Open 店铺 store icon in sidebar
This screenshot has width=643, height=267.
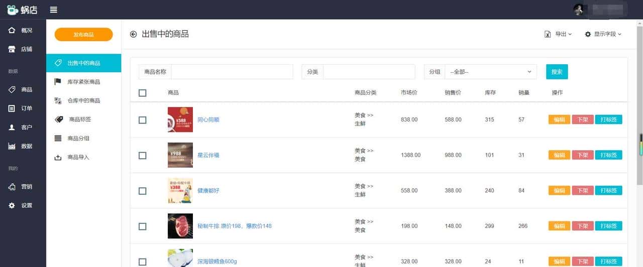(12, 49)
